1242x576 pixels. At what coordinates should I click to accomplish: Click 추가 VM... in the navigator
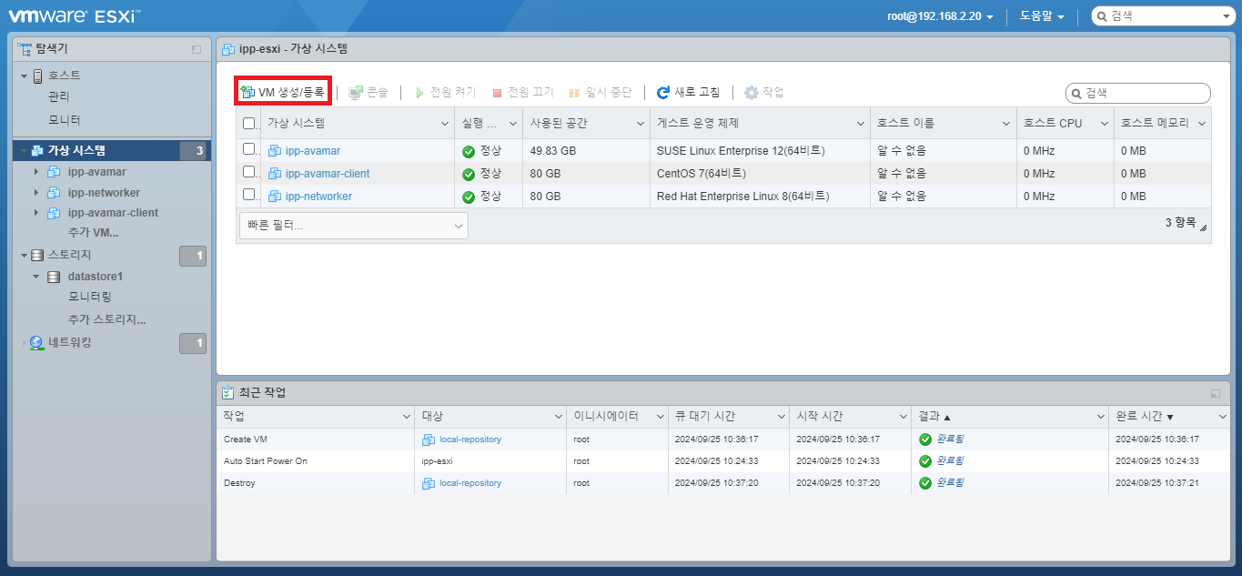94,233
